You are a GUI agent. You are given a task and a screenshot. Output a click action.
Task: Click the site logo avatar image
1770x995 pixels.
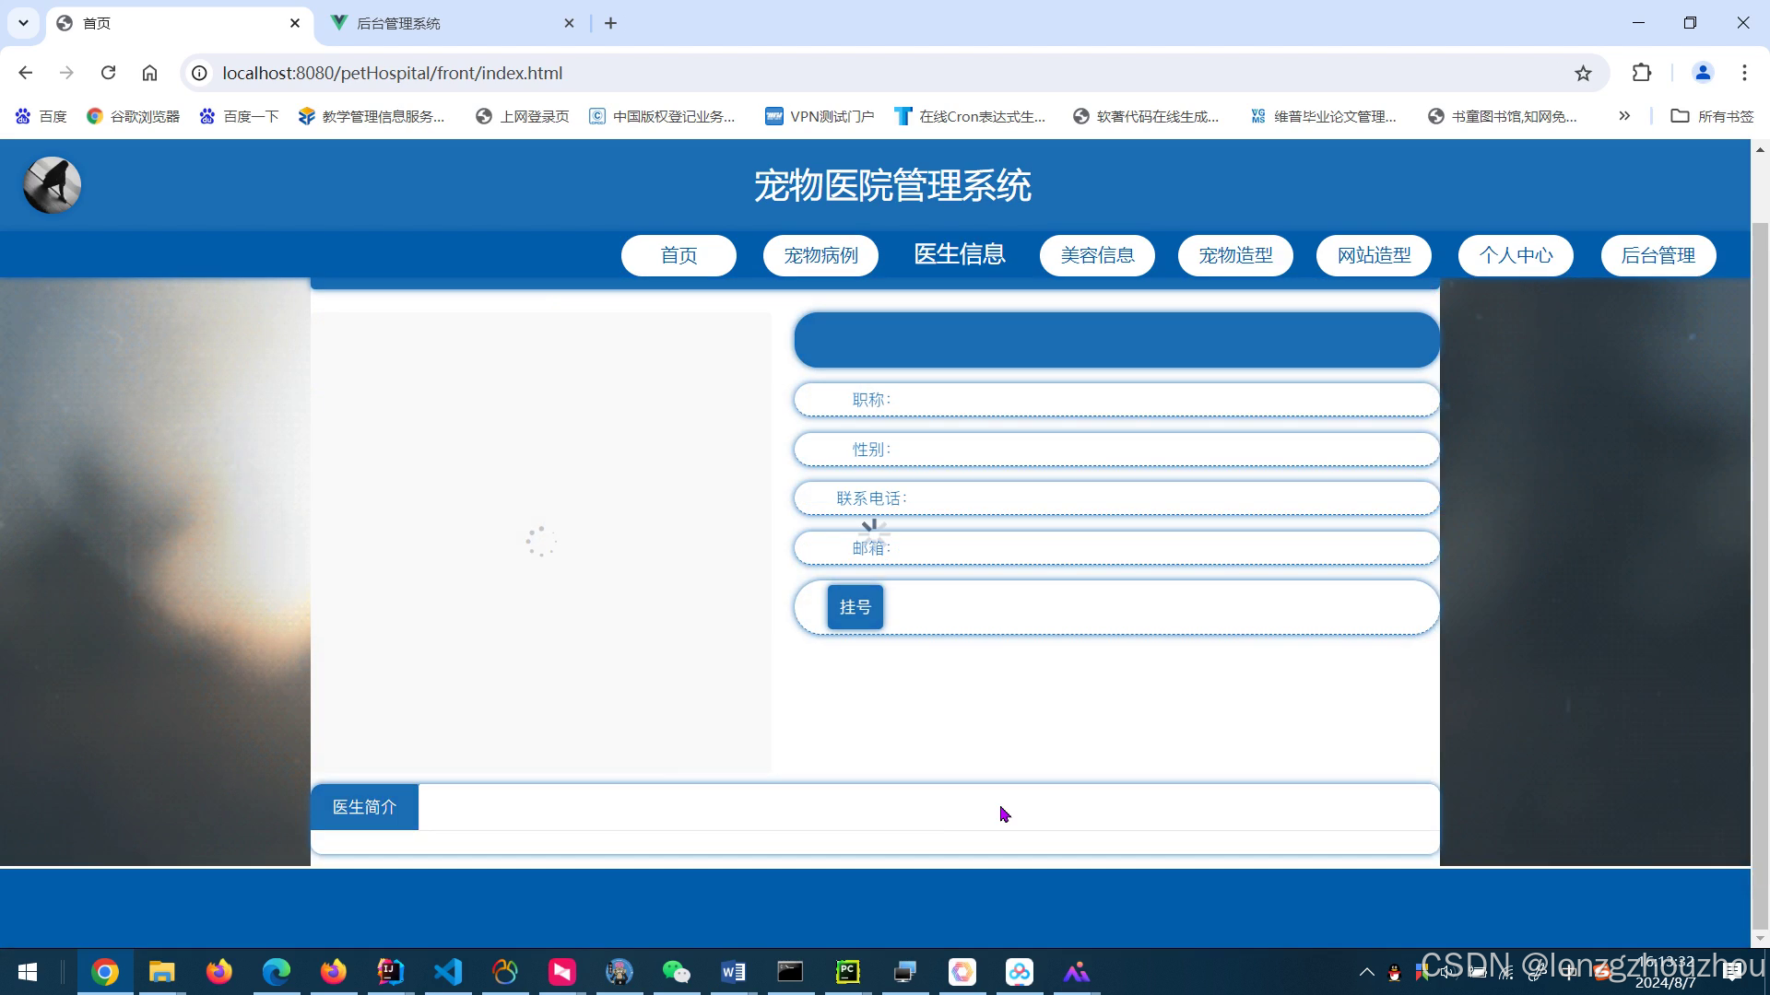pyautogui.click(x=52, y=185)
